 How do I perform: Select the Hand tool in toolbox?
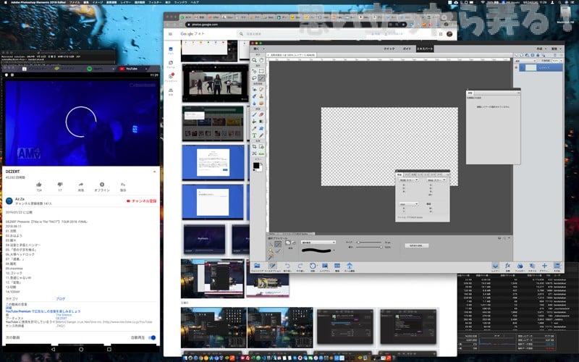pos(261,60)
